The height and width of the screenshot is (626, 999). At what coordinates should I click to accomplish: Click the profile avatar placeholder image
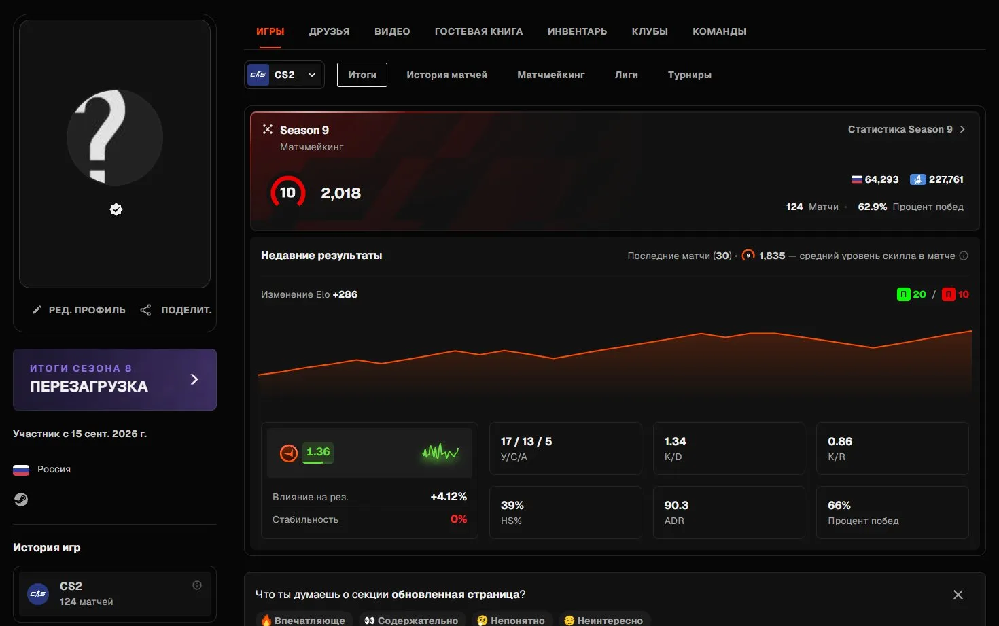point(115,137)
